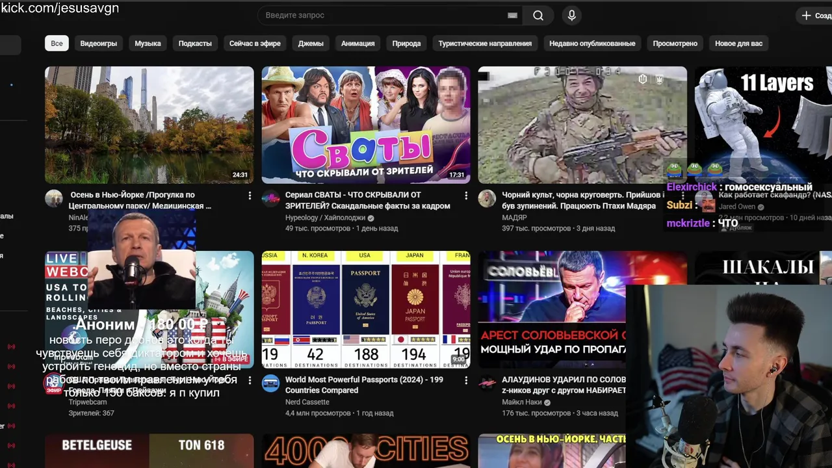Open NinAle channel avatar

point(54,199)
